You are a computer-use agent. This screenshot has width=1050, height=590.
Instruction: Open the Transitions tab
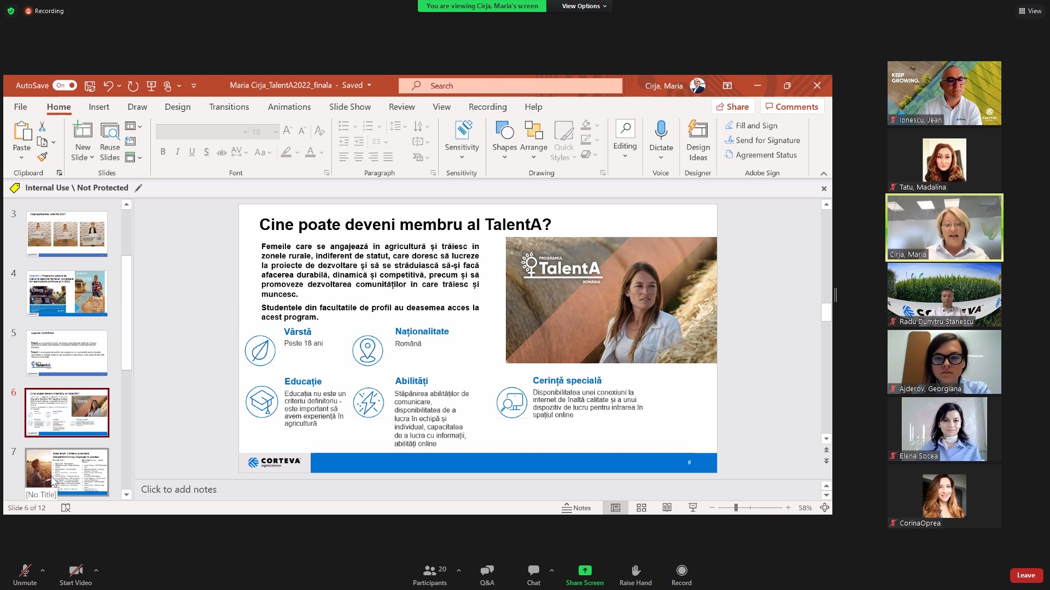(229, 107)
